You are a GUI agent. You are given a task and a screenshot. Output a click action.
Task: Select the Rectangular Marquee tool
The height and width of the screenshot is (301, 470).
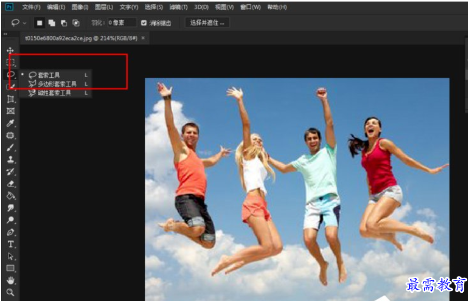point(10,62)
